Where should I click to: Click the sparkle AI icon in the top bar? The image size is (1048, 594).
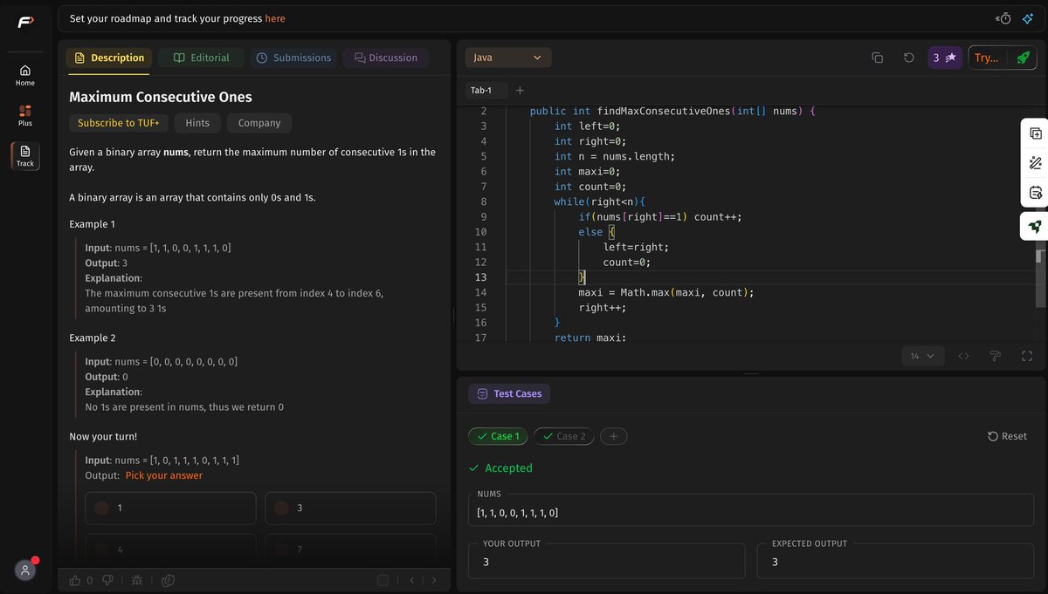[1028, 18]
